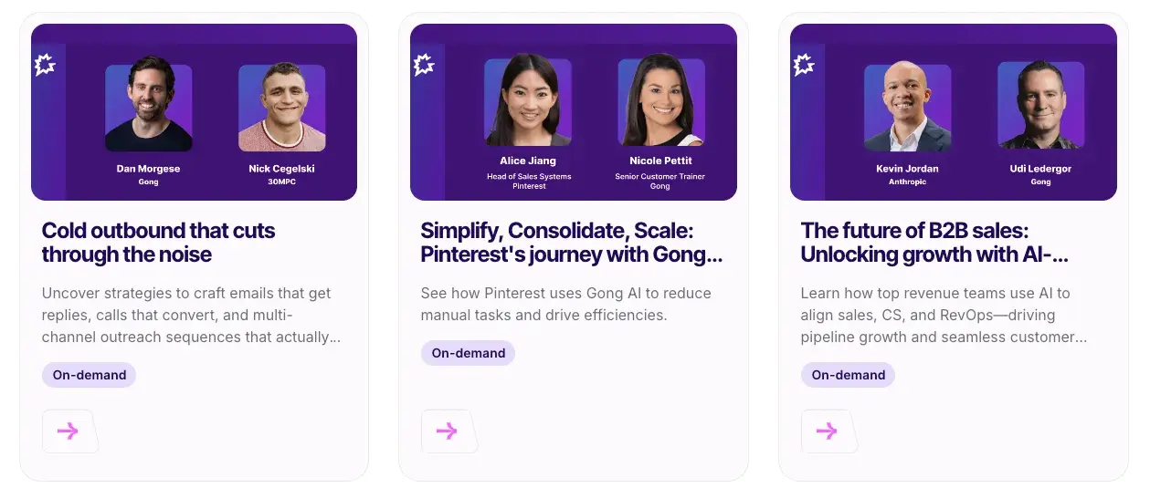
Task: Click Alice Jiang speaker photo
Action: [x=528, y=102]
